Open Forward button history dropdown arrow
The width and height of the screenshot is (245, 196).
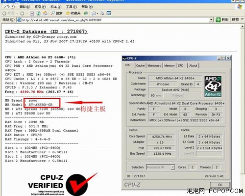point(27,13)
